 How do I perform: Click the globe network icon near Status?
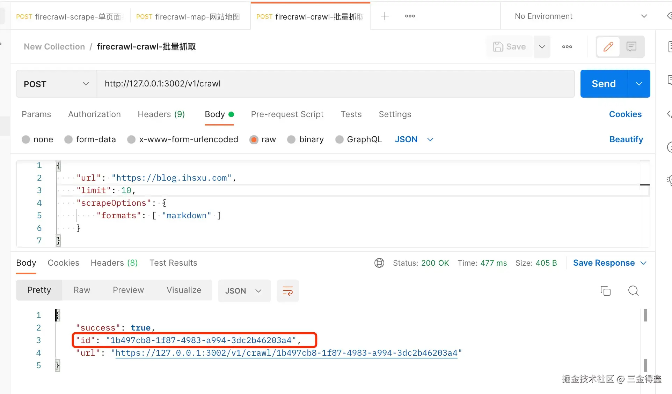coord(379,263)
